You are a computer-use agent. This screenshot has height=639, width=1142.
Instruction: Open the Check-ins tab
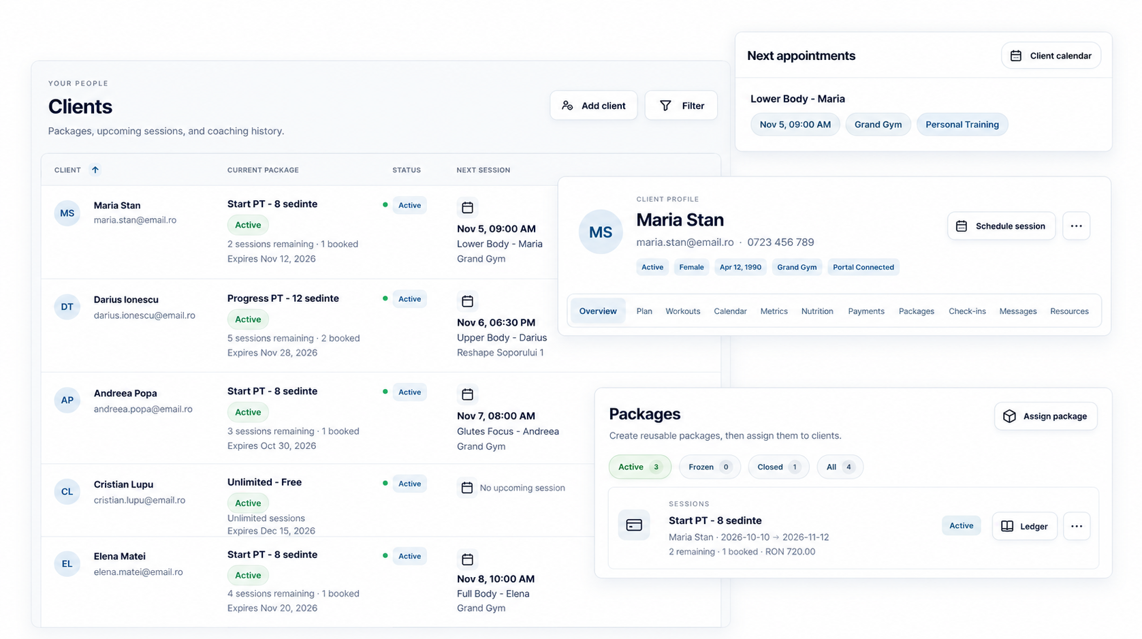967,311
